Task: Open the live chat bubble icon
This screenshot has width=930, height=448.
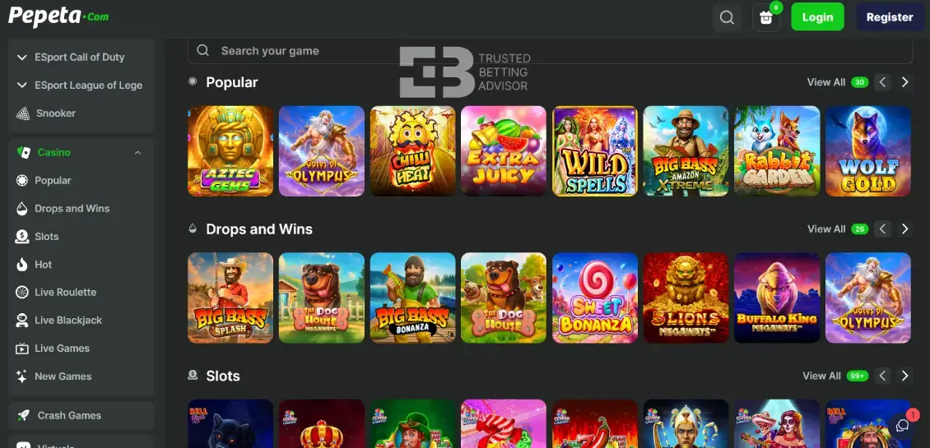Action: [903, 426]
